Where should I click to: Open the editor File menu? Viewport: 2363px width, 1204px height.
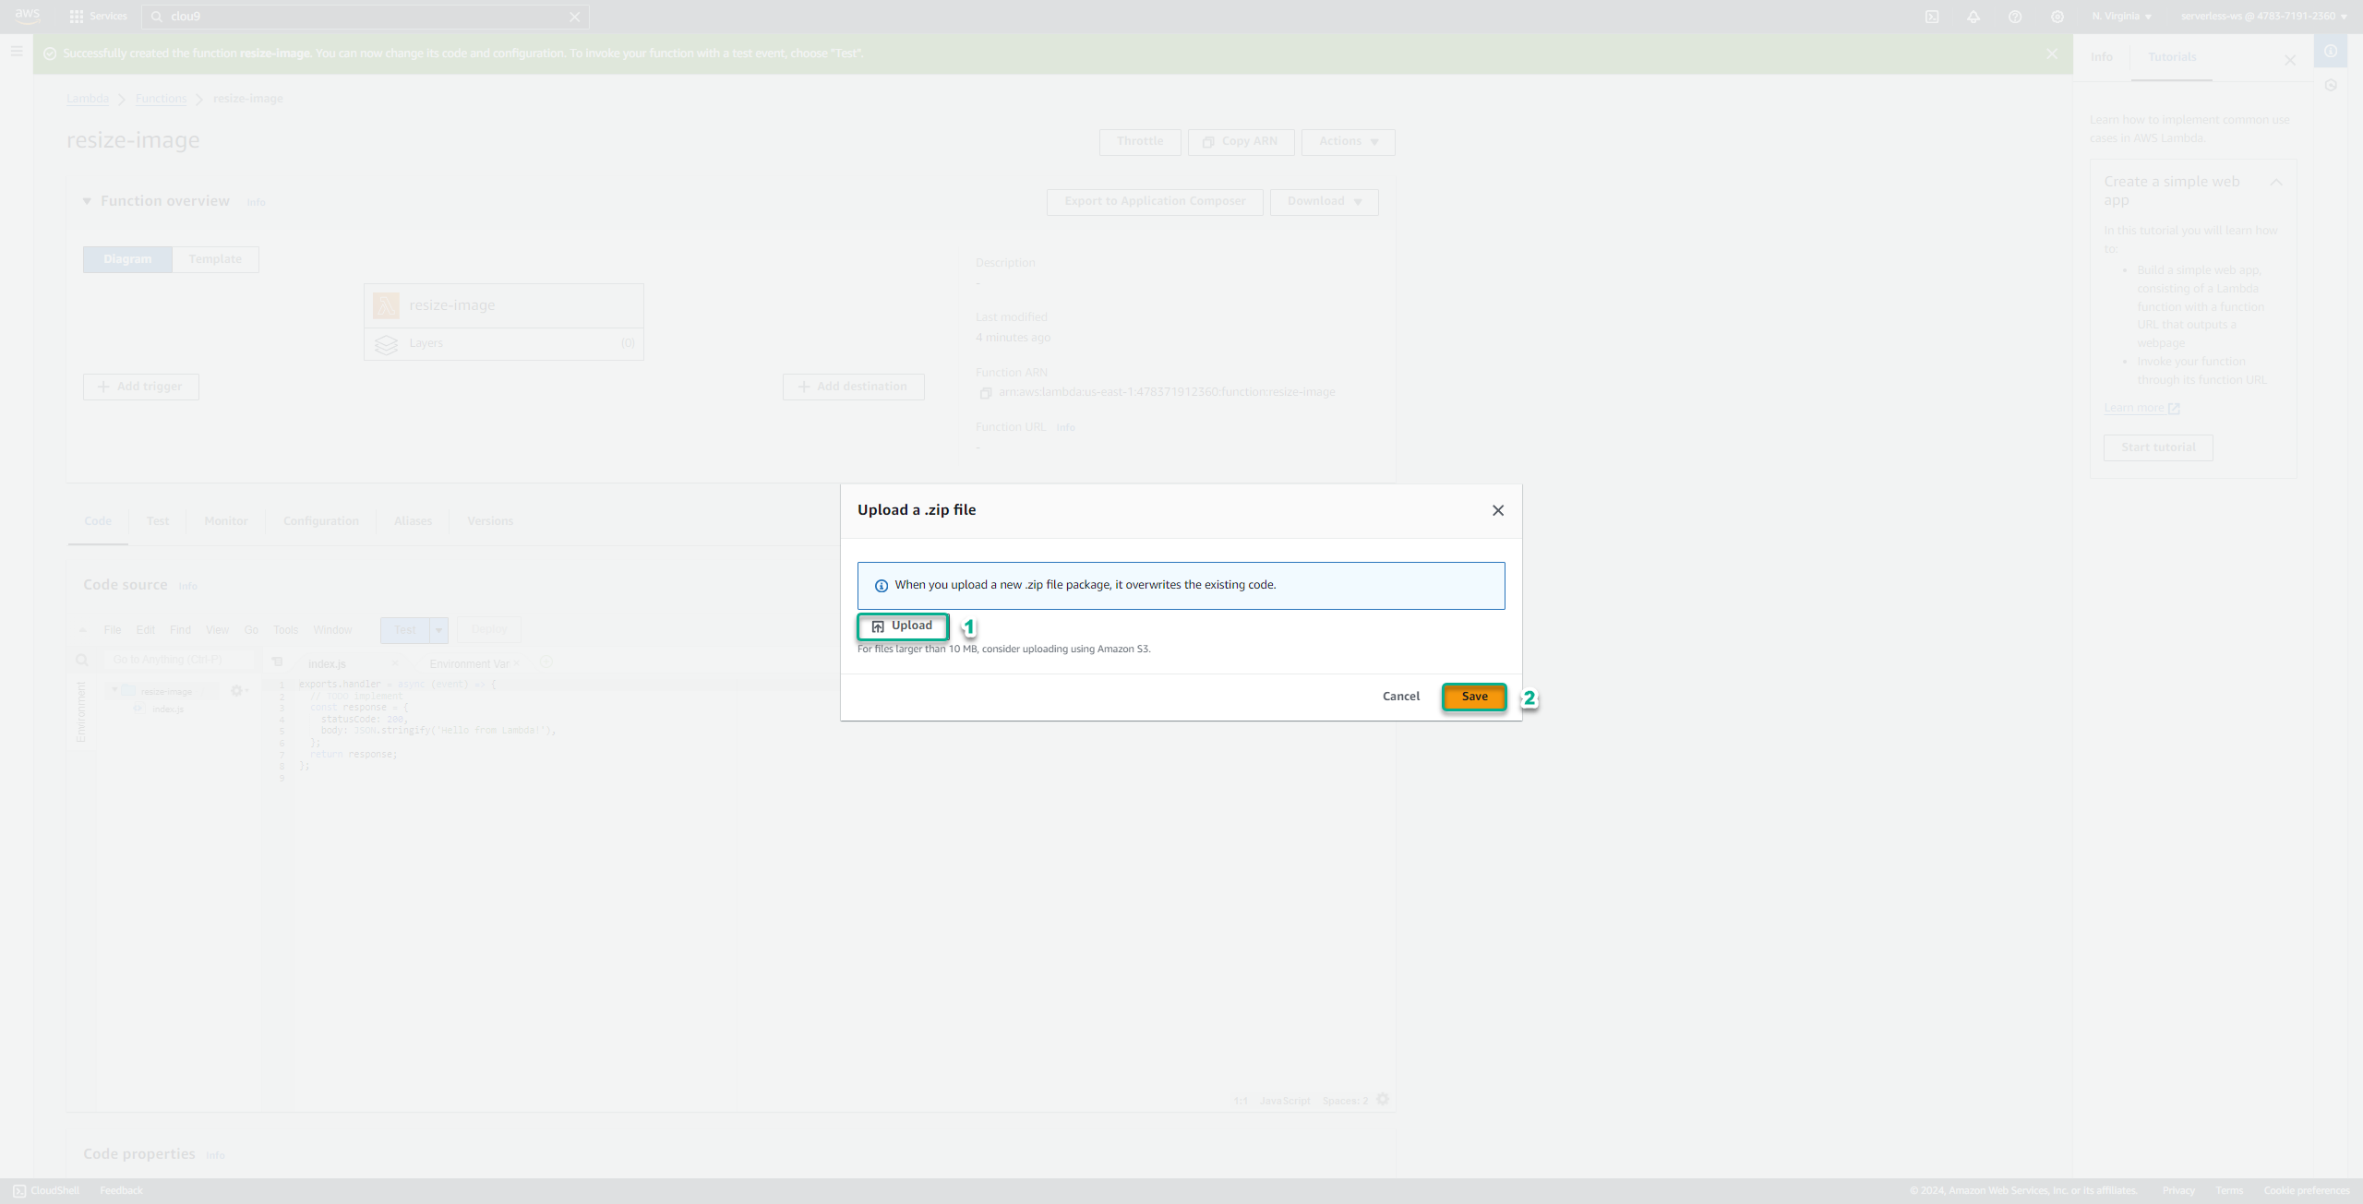click(x=113, y=630)
